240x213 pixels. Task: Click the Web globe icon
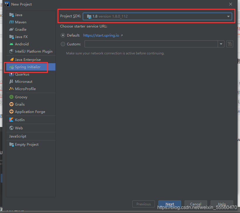click(x=11, y=128)
